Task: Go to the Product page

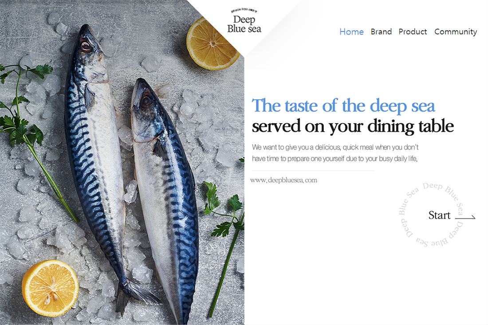Action: click(x=413, y=32)
